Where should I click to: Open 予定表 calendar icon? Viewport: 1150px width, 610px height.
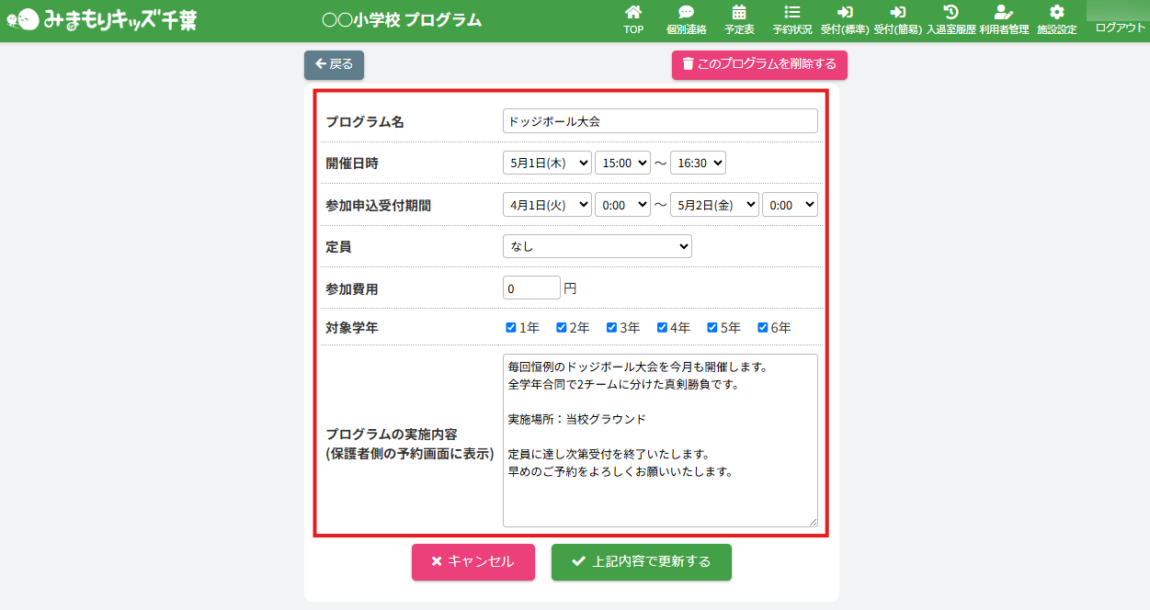739,13
